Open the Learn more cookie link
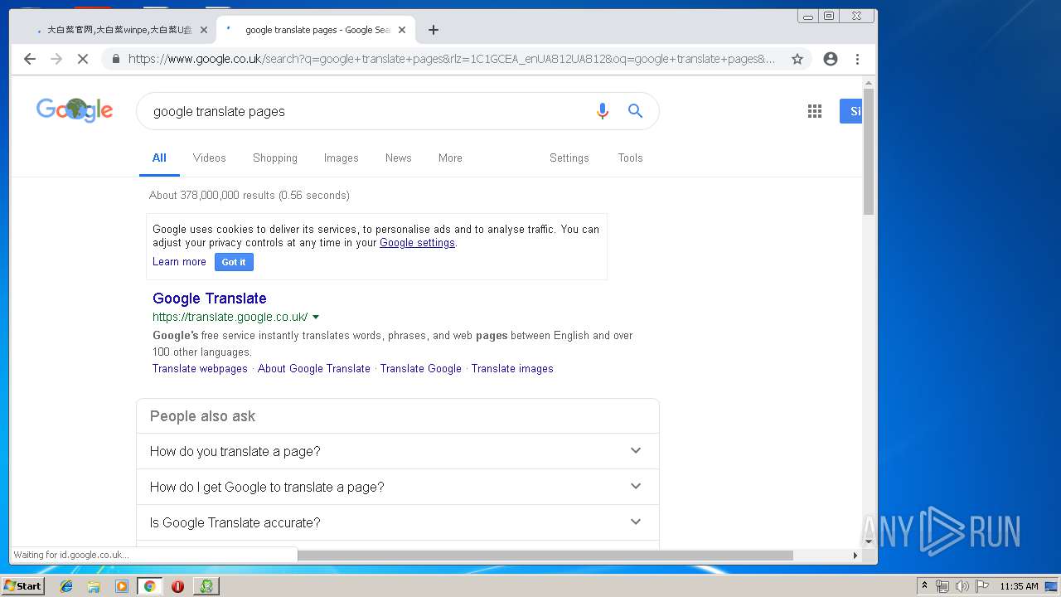Viewport: 1061px width, 597px height. pyautogui.click(x=179, y=262)
